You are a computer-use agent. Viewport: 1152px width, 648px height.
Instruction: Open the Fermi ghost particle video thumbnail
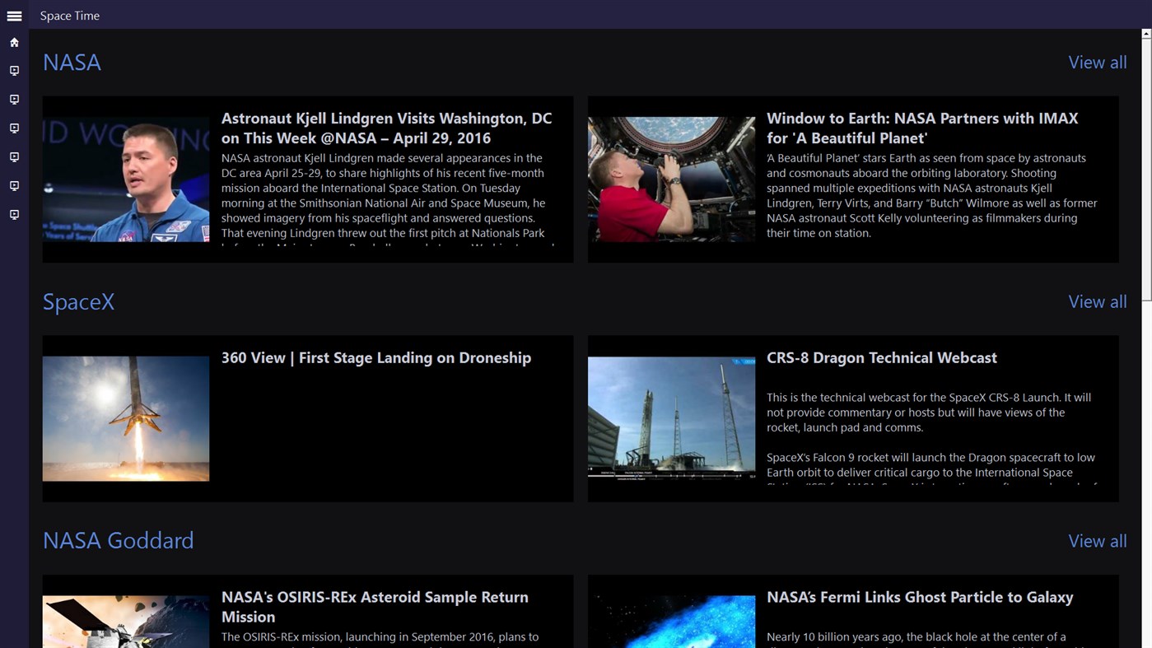pos(671,622)
